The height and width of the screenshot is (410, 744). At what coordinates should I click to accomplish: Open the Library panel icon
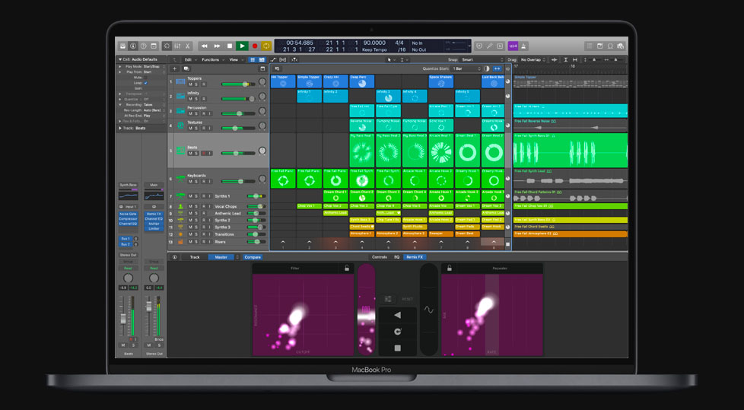tap(123, 46)
